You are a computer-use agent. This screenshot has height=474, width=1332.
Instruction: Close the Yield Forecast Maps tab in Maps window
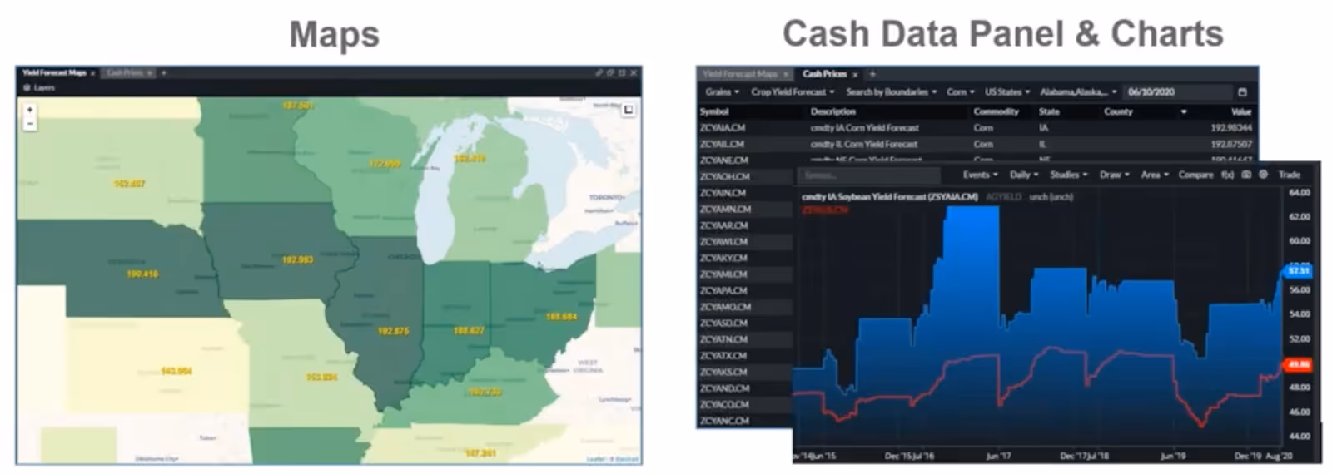click(92, 73)
